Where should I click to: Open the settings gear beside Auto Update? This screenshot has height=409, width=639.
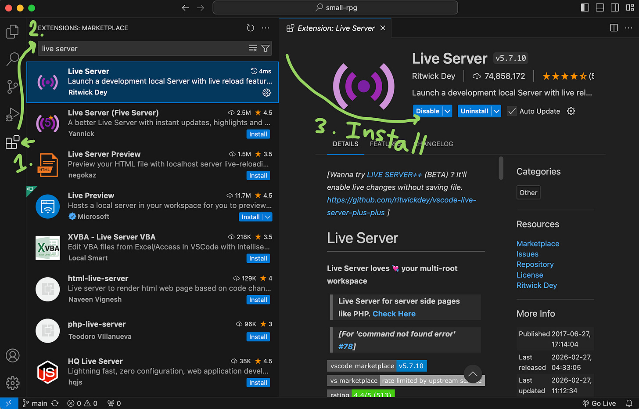571,111
